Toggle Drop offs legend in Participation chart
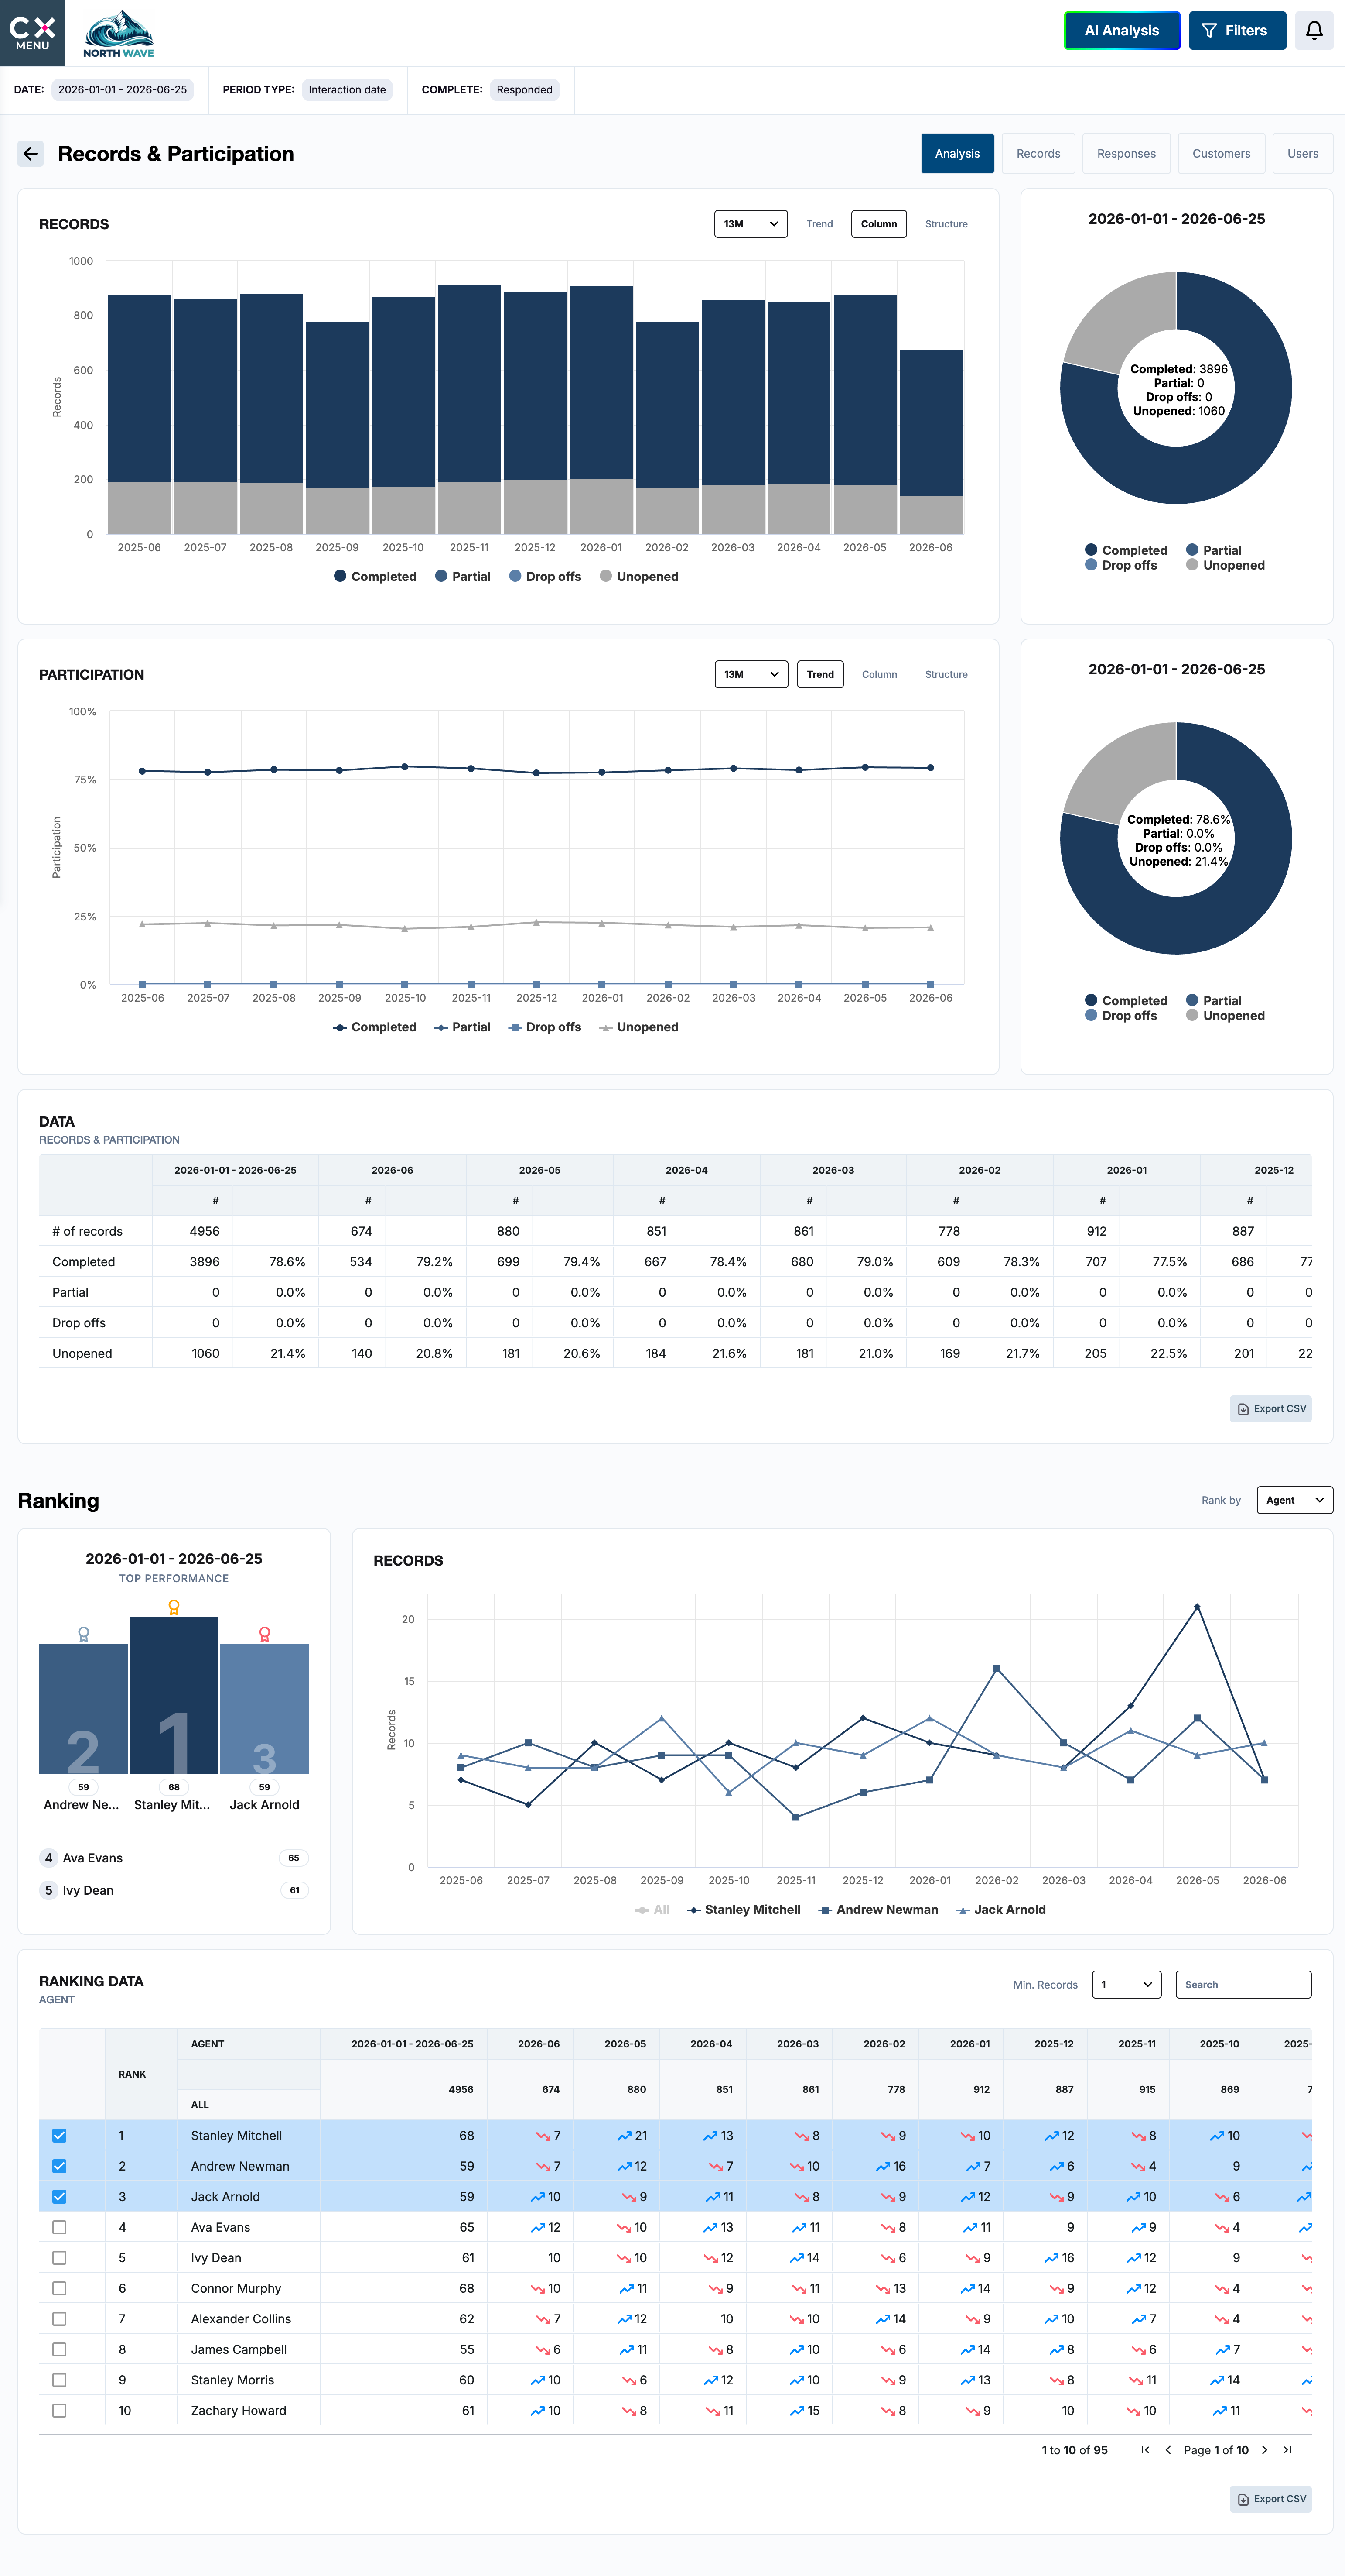 [x=545, y=1027]
